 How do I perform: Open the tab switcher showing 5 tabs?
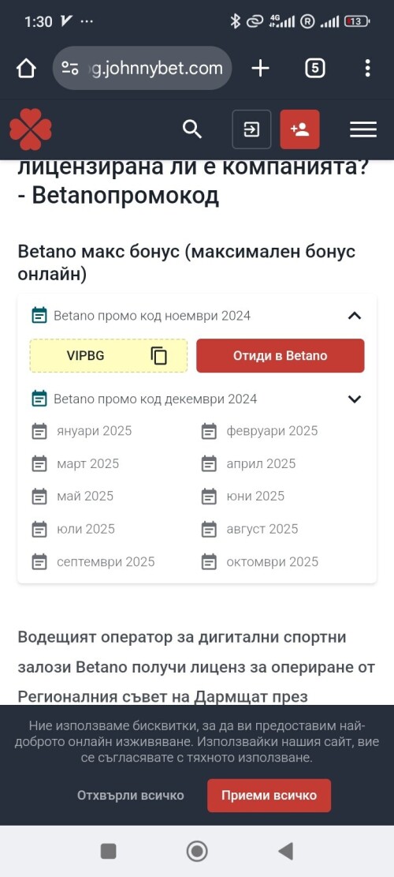point(315,69)
